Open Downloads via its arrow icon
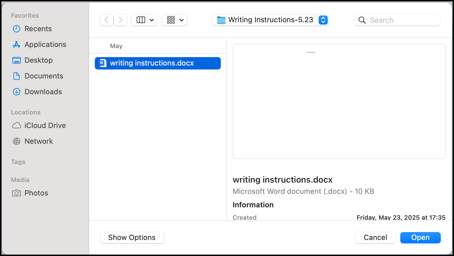This screenshot has height=256, width=454. [x=17, y=92]
